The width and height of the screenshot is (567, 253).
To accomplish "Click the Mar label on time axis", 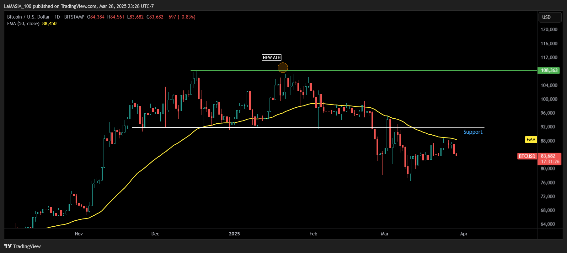I will tap(385, 234).
